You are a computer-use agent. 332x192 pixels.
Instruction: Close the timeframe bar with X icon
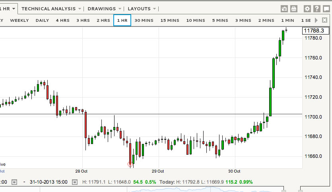click(325, 20)
